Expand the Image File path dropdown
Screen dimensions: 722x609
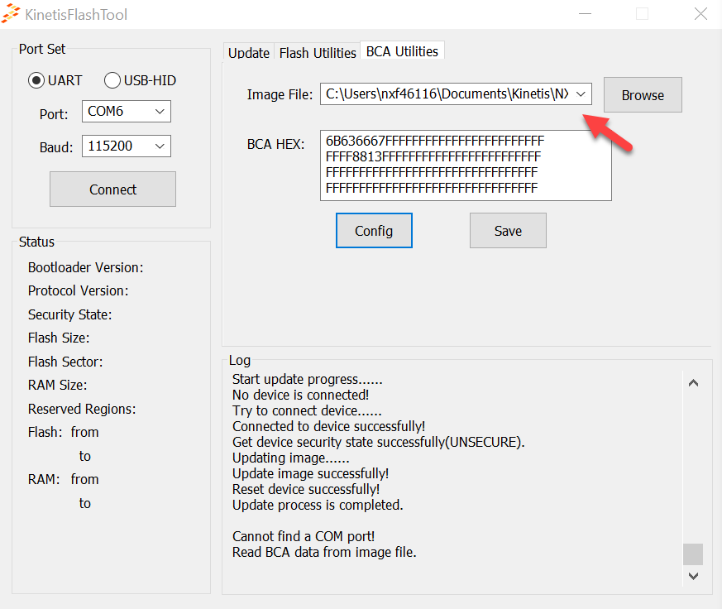click(x=581, y=94)
